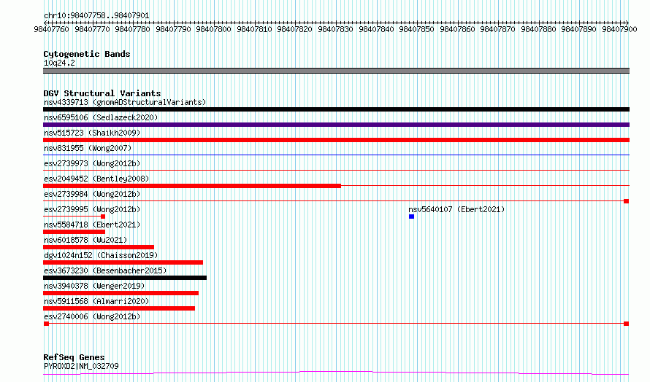Open the nsv4339713 (gnomADStructuralVariants) label
650x382 pixels.
(125, 102)
